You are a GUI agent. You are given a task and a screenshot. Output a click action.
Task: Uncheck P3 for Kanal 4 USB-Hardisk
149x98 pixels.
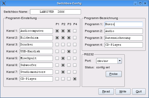(69, 52)
